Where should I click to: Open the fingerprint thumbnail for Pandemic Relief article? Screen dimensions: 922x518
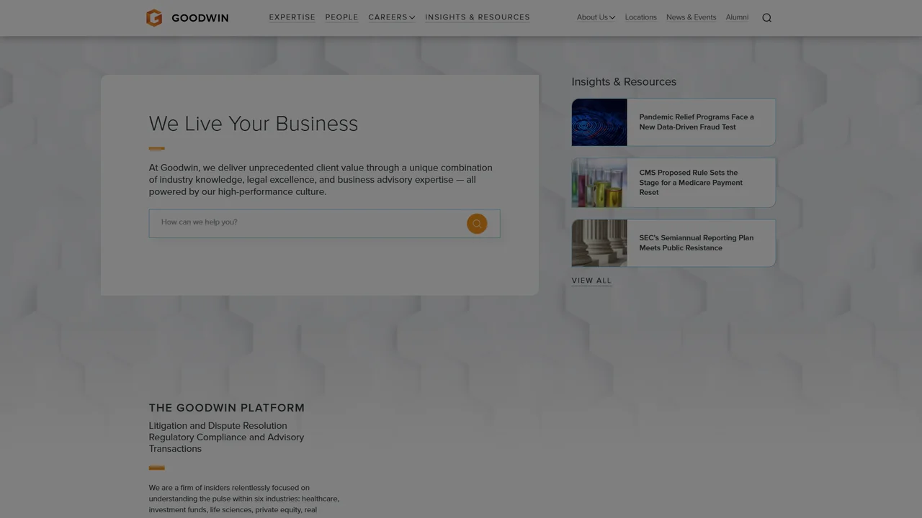click(599, 122)
